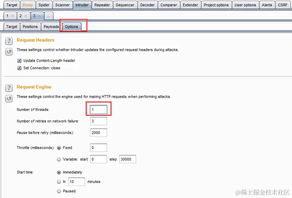Switch to the Comparer tab
This screenshot has height=198, width=292.
click(x=169, y=5)
